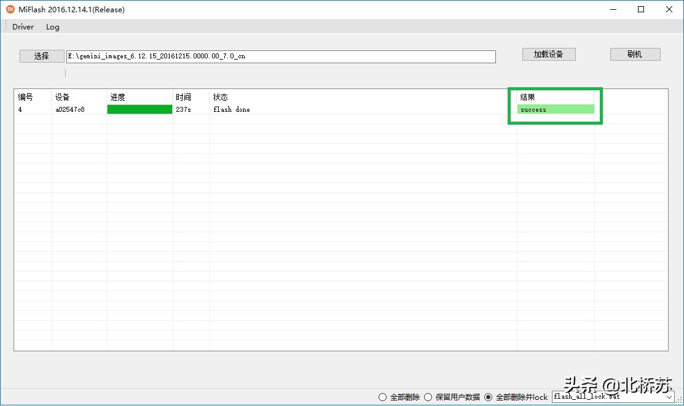Click the MiFlash logo icon in title bar
Viewport: 684px width, 406px height.
(x=9, y=9)
